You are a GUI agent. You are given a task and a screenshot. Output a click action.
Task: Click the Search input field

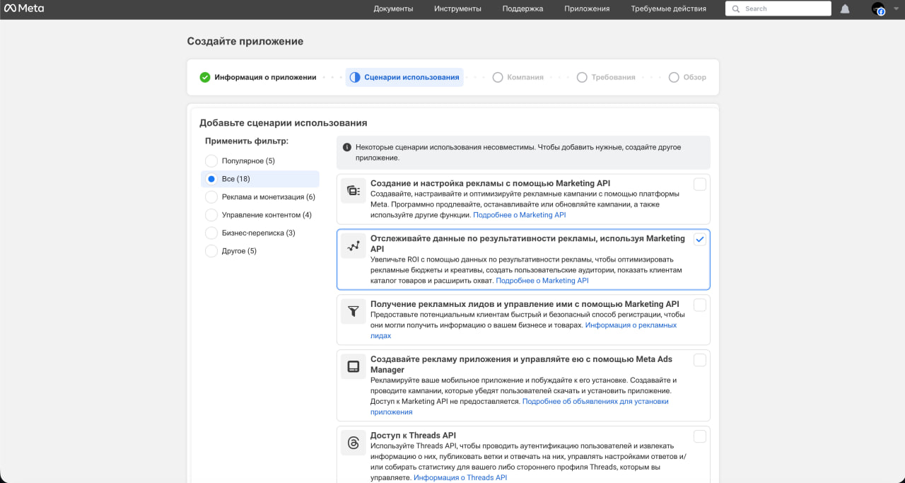tap(778, 8)
